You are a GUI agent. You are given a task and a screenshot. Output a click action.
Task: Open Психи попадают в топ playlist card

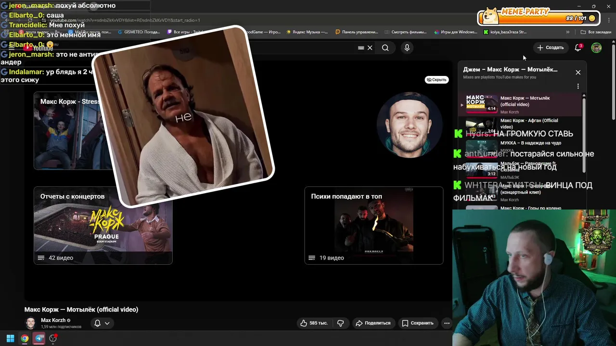(374, 225)
